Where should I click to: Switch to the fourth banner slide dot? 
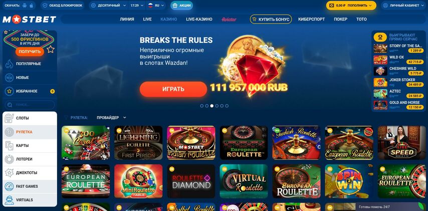[x=217, y=106]
